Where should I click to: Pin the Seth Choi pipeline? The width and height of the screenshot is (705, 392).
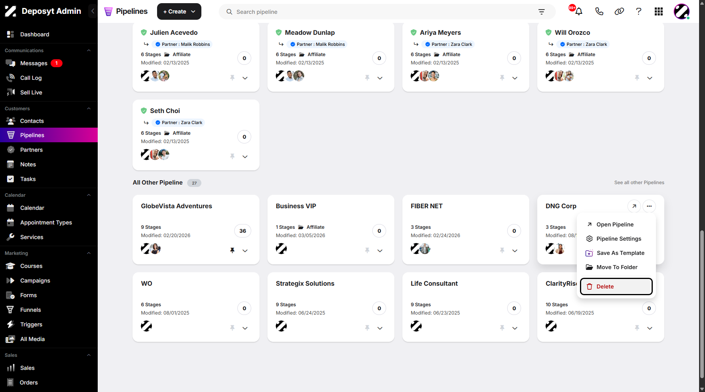(x=232, y=156)
